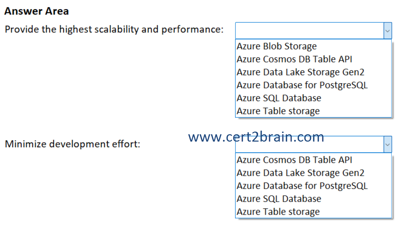The image size is (404, 228).
Task: Click the Answer Area heading
Action: (37, 11)
